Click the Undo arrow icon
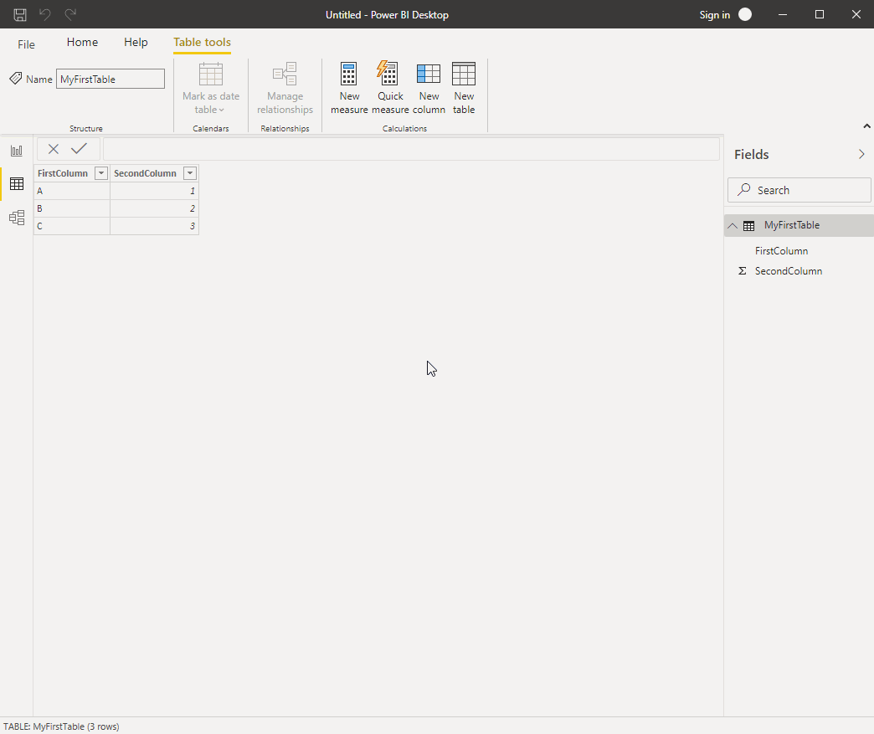 [x=45, y=14]
